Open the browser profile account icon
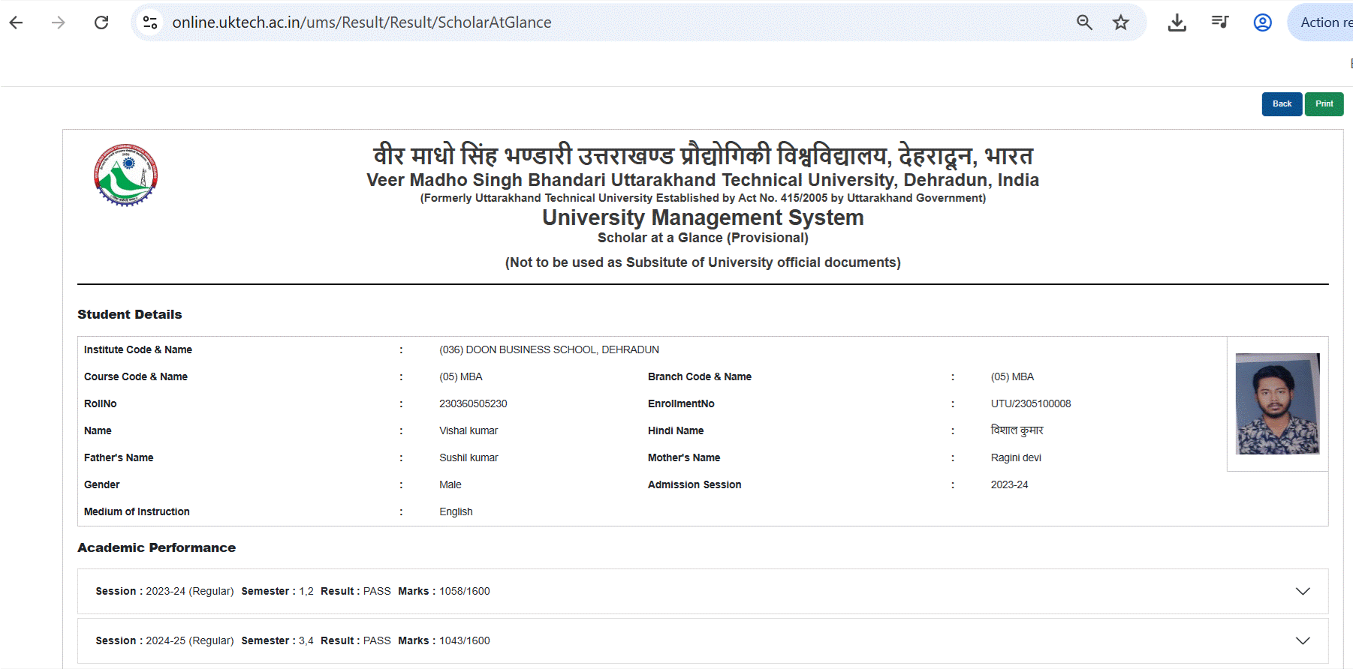The height and width of the screenshot is (669, 1353). coord(1263,22)
